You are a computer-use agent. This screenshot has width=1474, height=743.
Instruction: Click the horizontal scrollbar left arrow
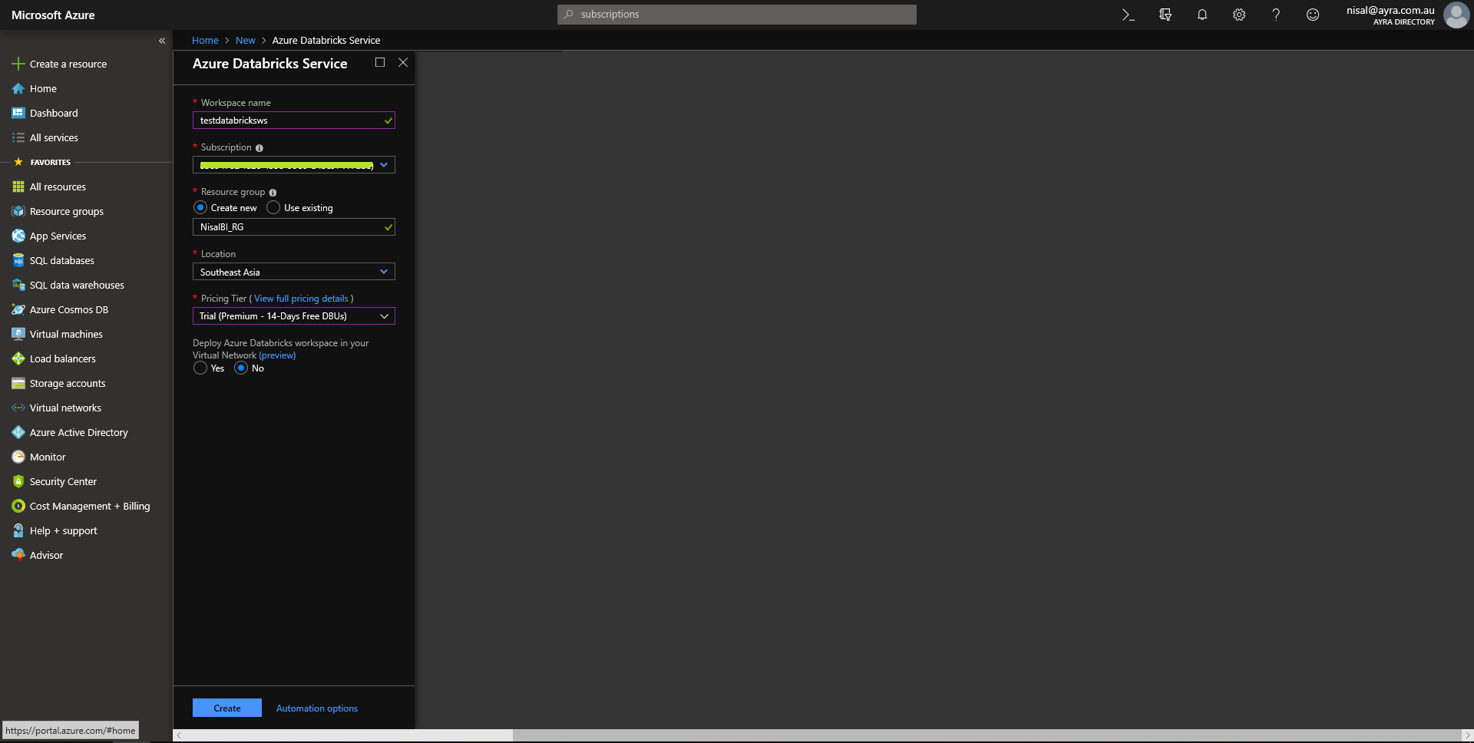point(179,735)
